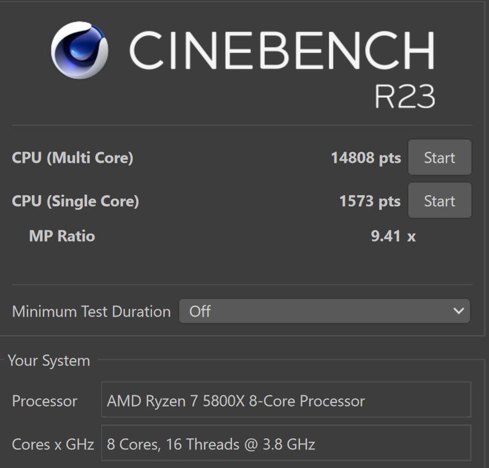Click the Cores x GHz label

coord(53,445)
